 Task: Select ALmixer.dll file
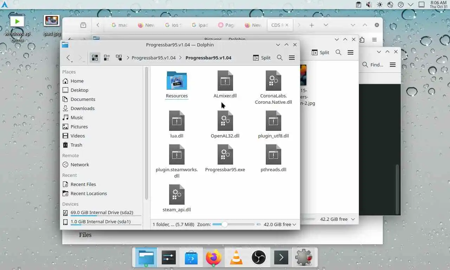pyautogui.click(x=225, y=85)
